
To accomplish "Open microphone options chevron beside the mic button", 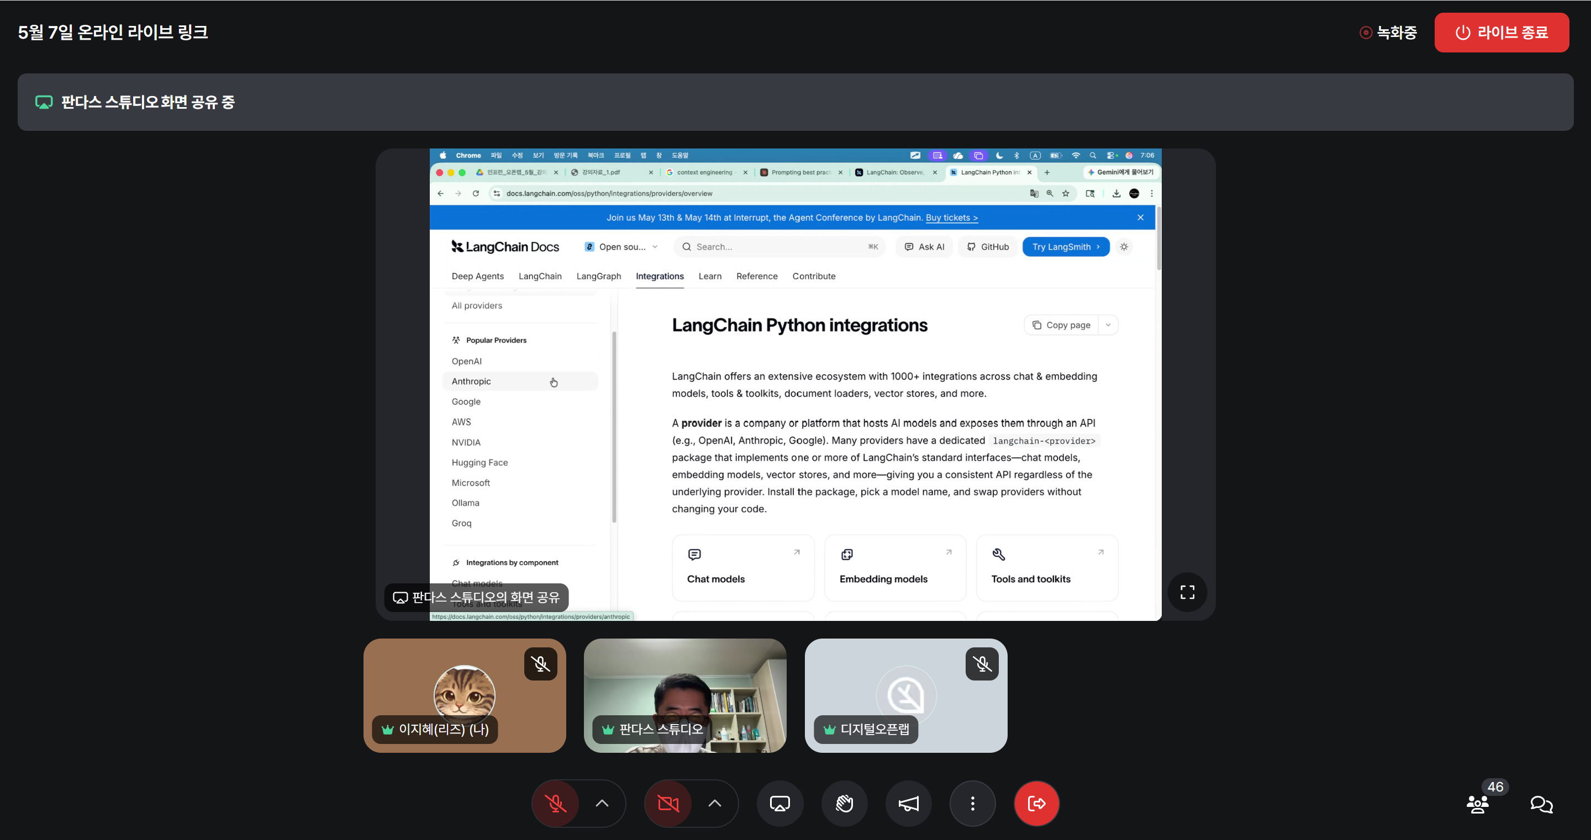I will (x=602, y=803).
